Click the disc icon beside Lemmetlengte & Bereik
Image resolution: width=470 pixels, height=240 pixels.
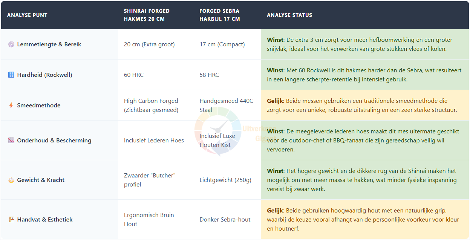(11, 44)
